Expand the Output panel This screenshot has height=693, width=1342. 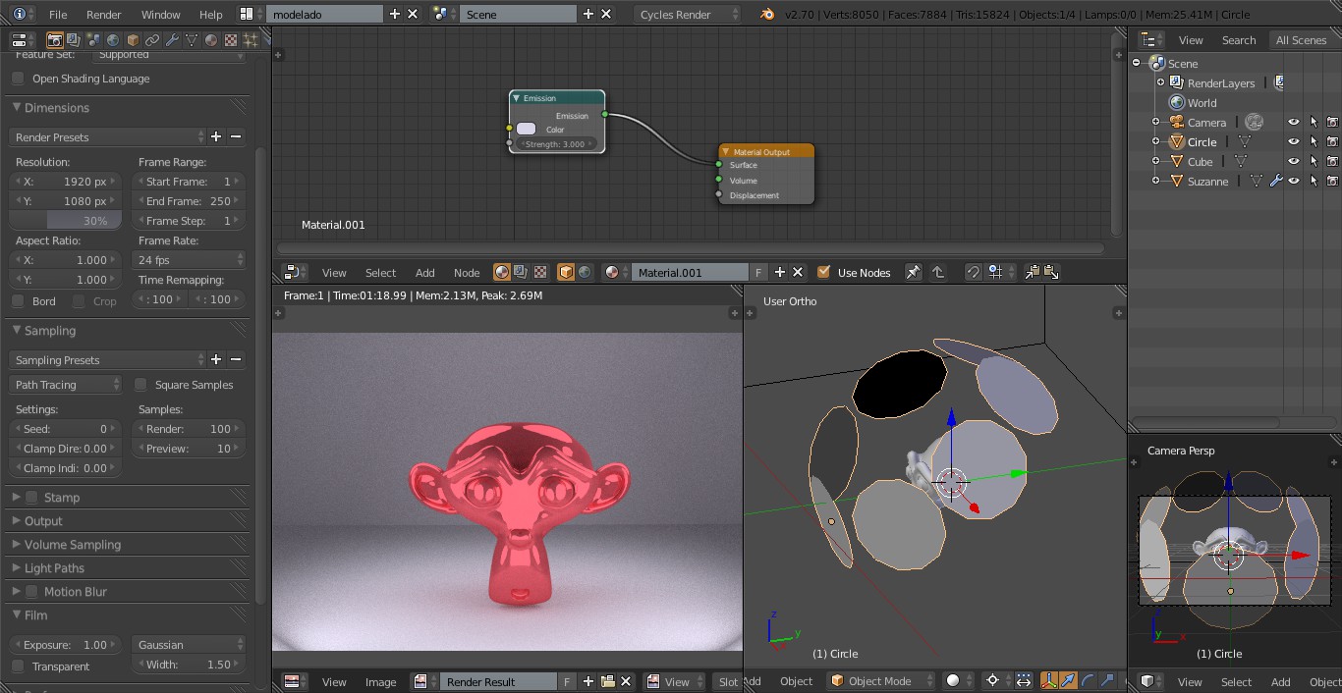click(43, 521)
